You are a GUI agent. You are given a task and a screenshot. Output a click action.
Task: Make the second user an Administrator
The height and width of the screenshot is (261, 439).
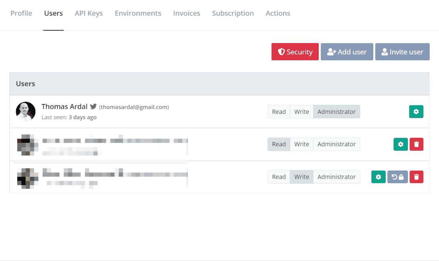pos(337,144)
